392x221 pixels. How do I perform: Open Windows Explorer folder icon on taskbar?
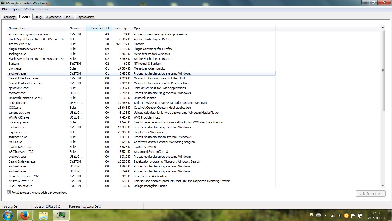click(x=44, y=215)
